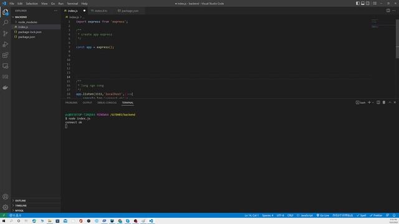399x224 pixels.
Task: Open the terminal launch profile dropdown arrow
Action: tap(373, 102)
